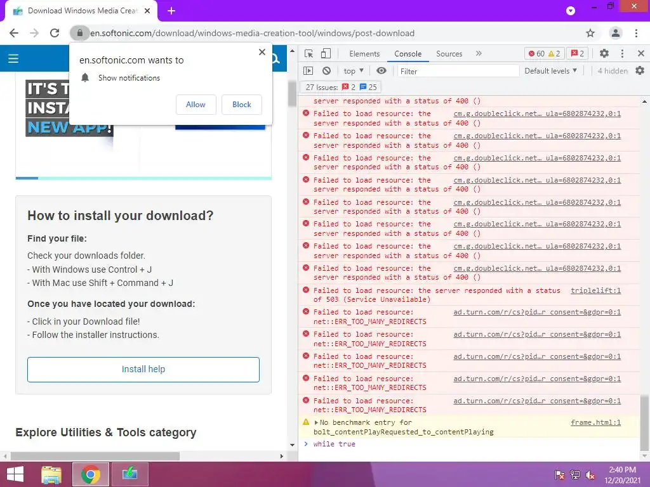Viewport: 650px width, 487px height.
Task: Open the top JavaScript context dropdown
Action: (x=354, y=71)
